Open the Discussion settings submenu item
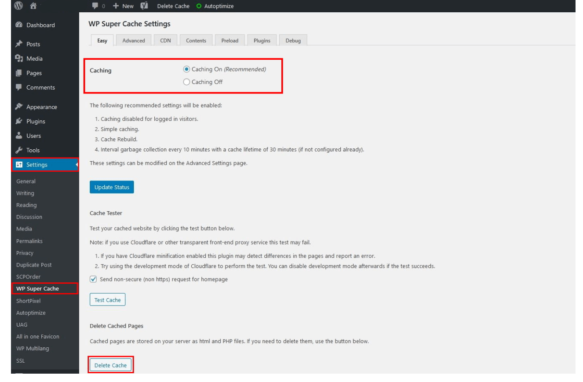Screen dimensions: 583x382 (x=29, y=217)
